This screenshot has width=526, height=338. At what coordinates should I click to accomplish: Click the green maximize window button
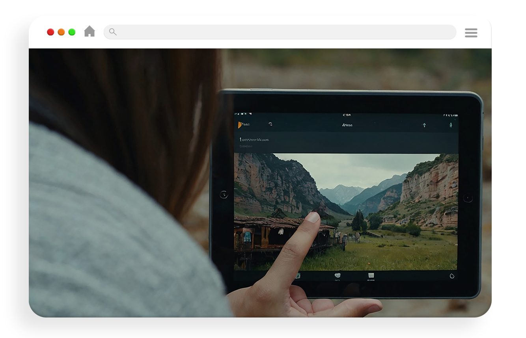(x=72, y=32)
